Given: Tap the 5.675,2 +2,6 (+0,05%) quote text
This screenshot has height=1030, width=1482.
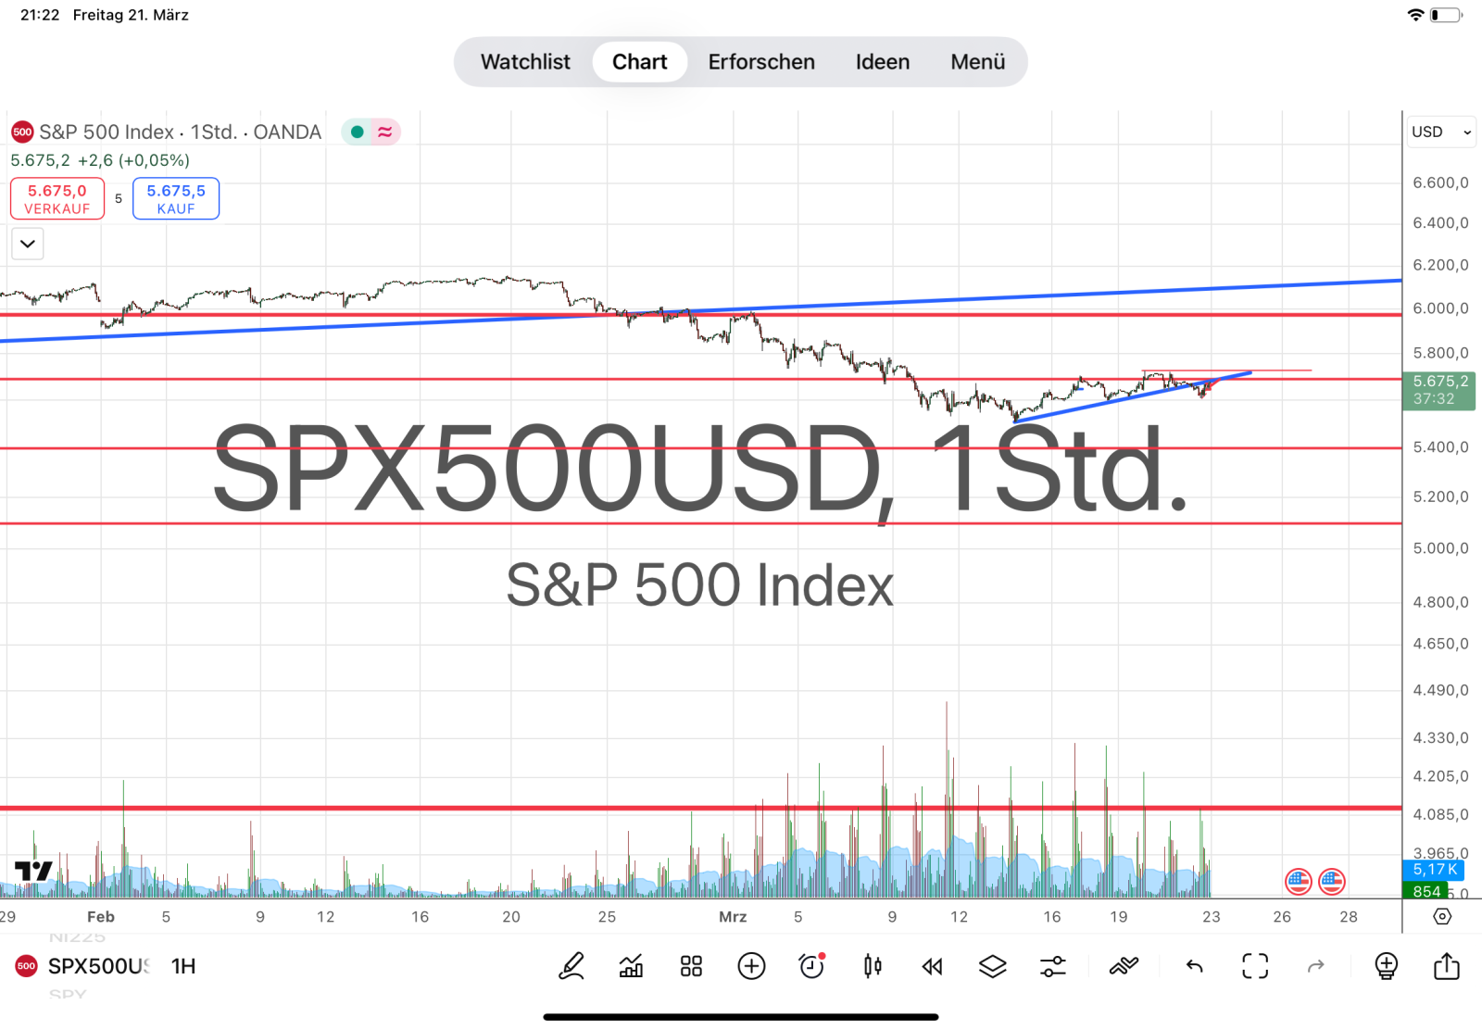Looking at the screenshot, I should click(x=100, y=160).
